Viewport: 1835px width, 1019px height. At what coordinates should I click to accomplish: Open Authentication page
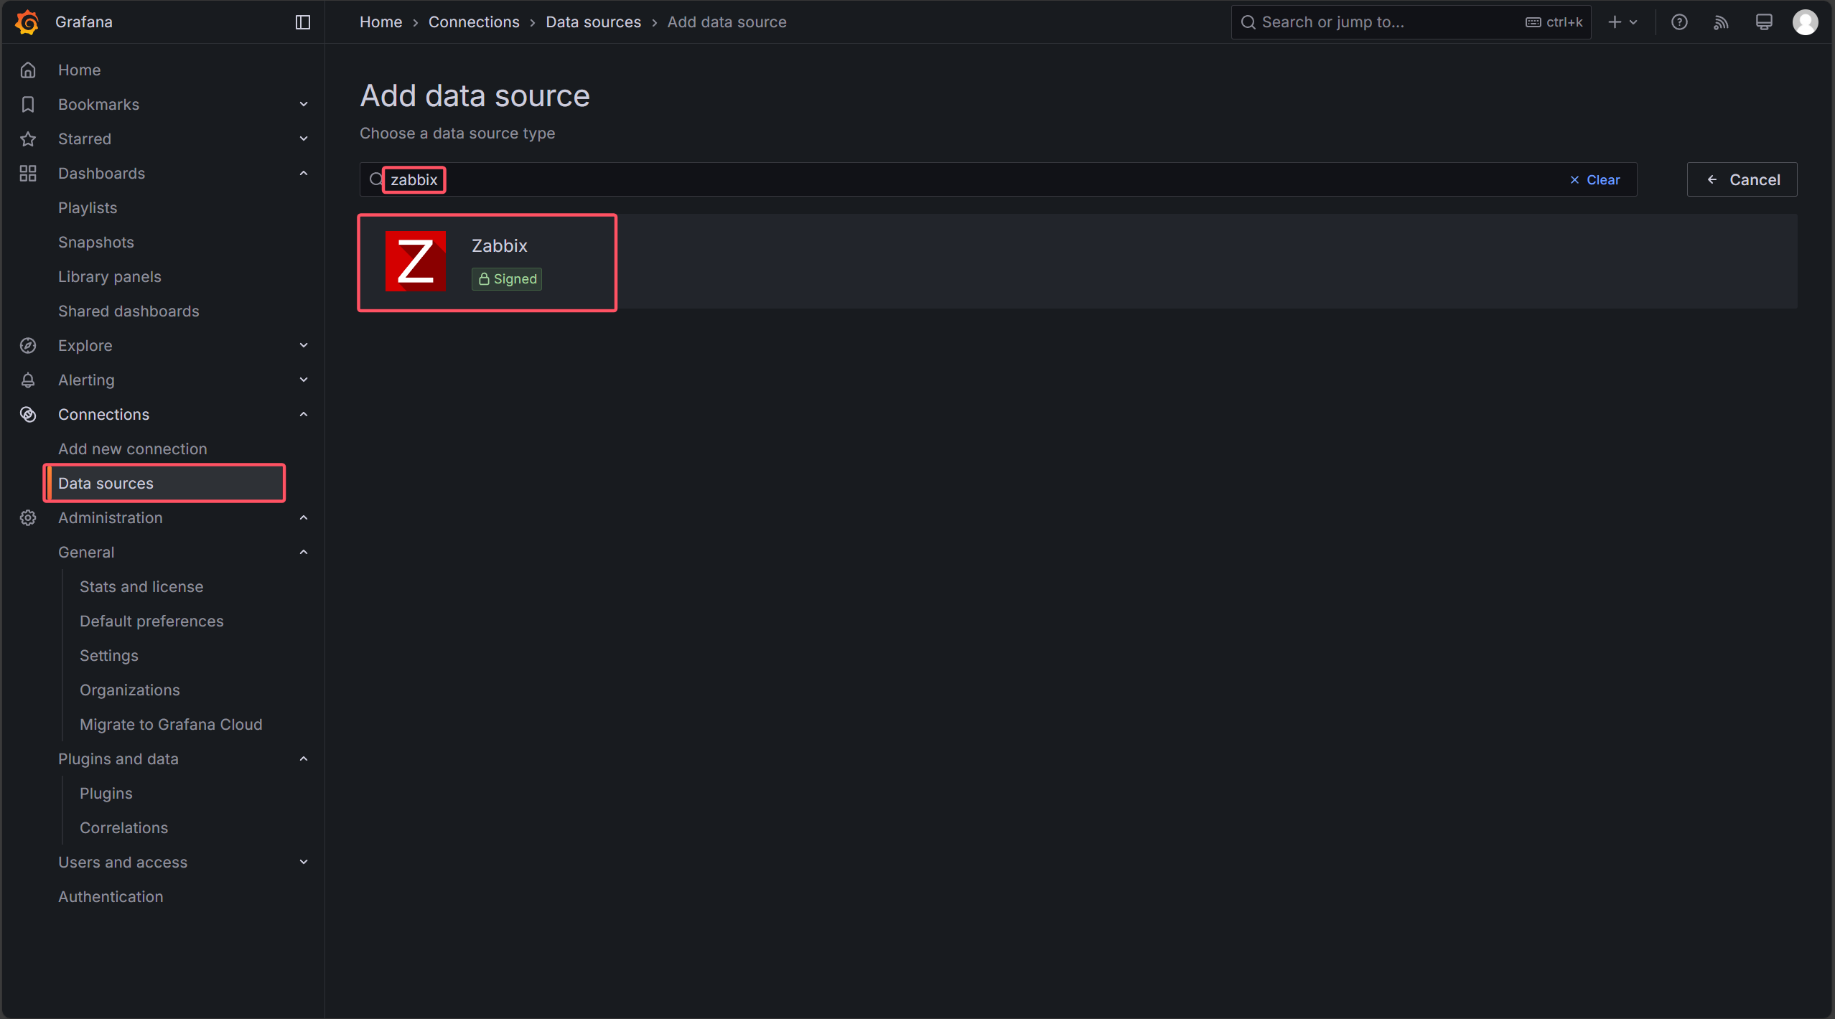click(111, 896)
